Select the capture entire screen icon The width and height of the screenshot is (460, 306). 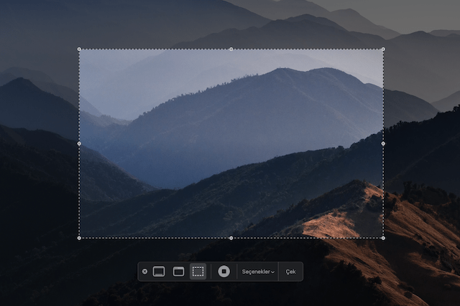pyautogui.click(x=159, y=272)
